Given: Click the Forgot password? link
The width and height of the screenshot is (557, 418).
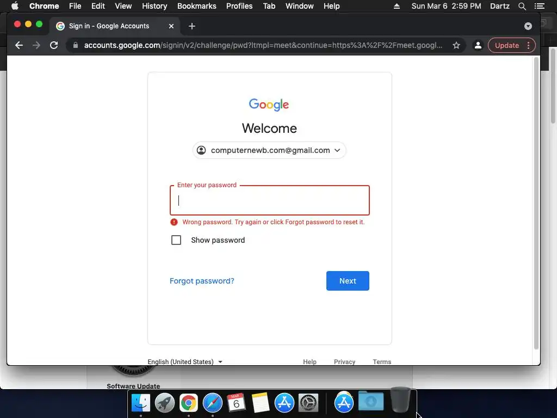Looking at the screenshot, I should tap(202, 281).
